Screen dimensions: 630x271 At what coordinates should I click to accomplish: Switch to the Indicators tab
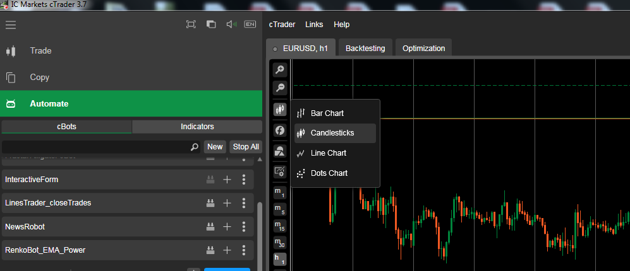[197, 127]
